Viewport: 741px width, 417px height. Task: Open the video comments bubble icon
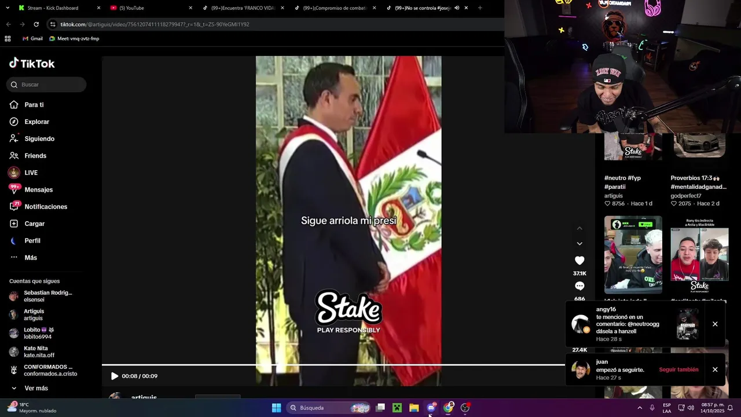(579, 286)
